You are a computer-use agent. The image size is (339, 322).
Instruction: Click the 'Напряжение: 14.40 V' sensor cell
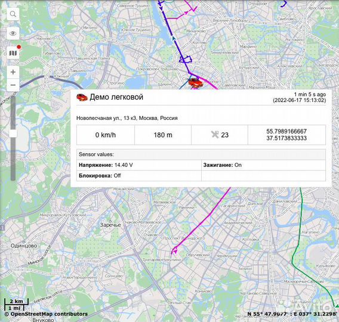(139, 165)
